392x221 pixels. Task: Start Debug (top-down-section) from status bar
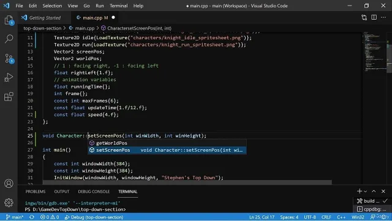[x=94, y=217]
